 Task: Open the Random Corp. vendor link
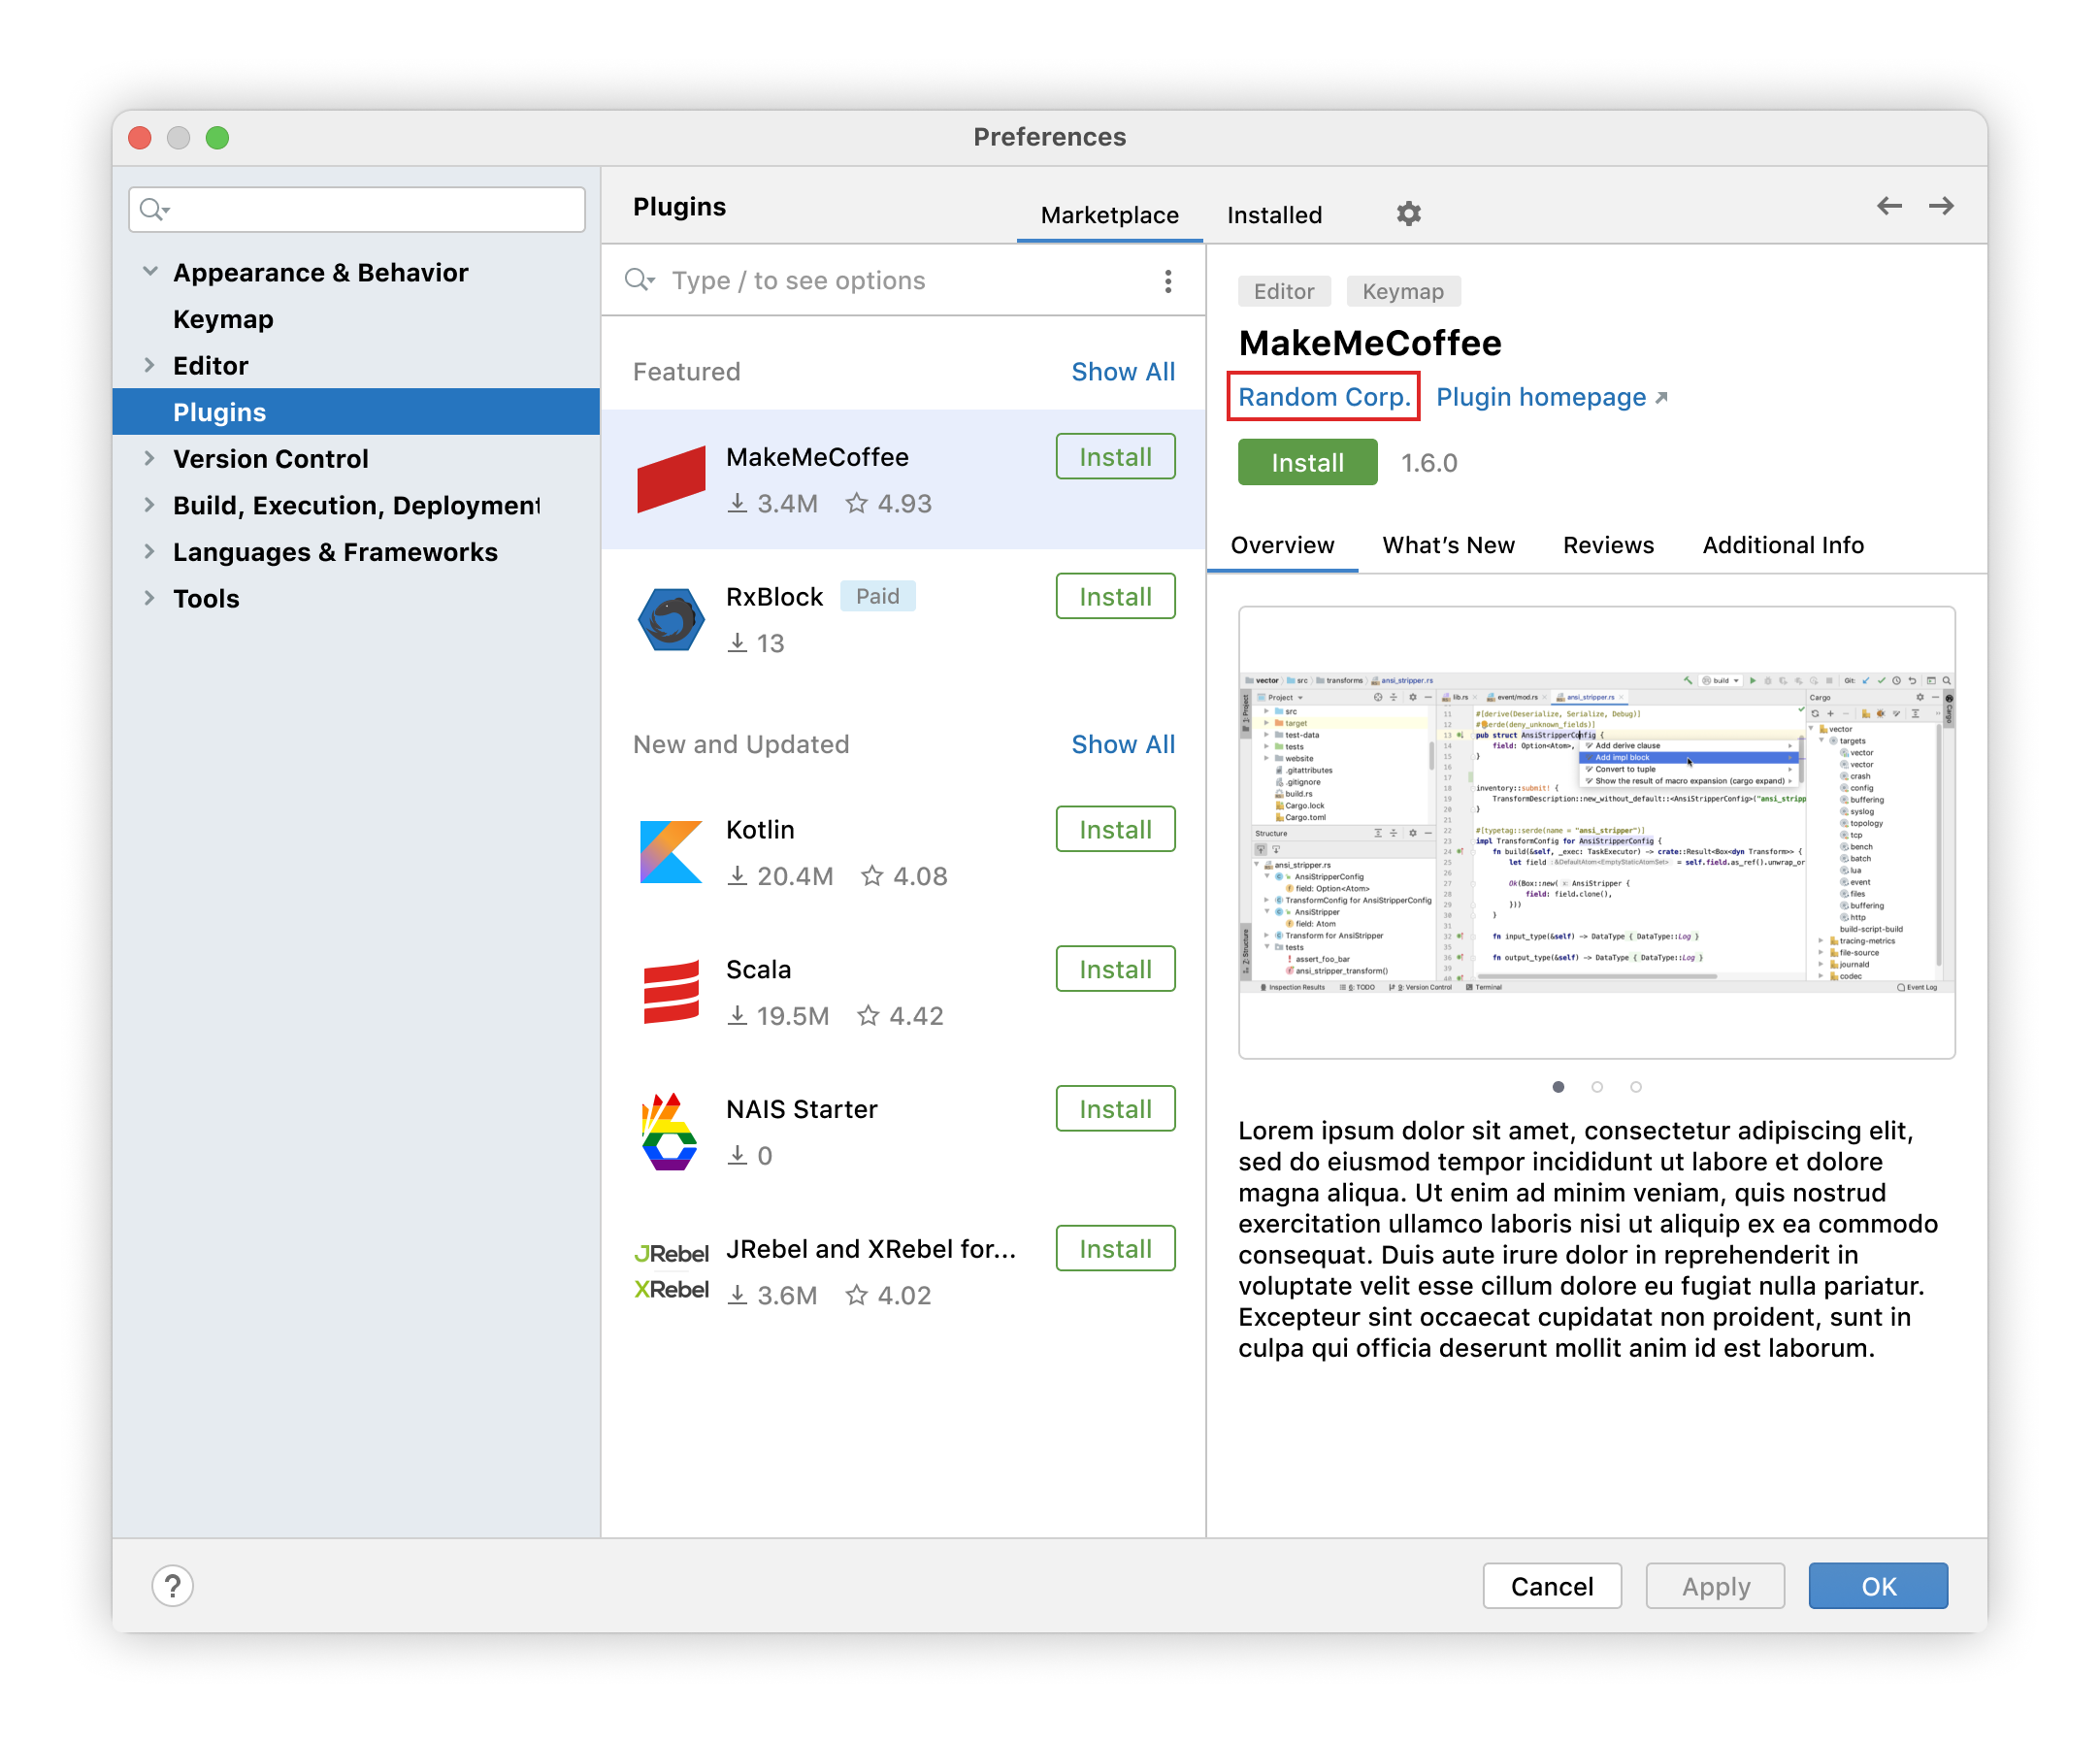point(1324,397)
